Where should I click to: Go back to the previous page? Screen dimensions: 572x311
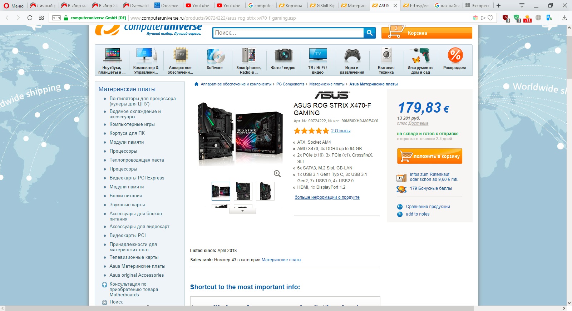tap(7, 18)
